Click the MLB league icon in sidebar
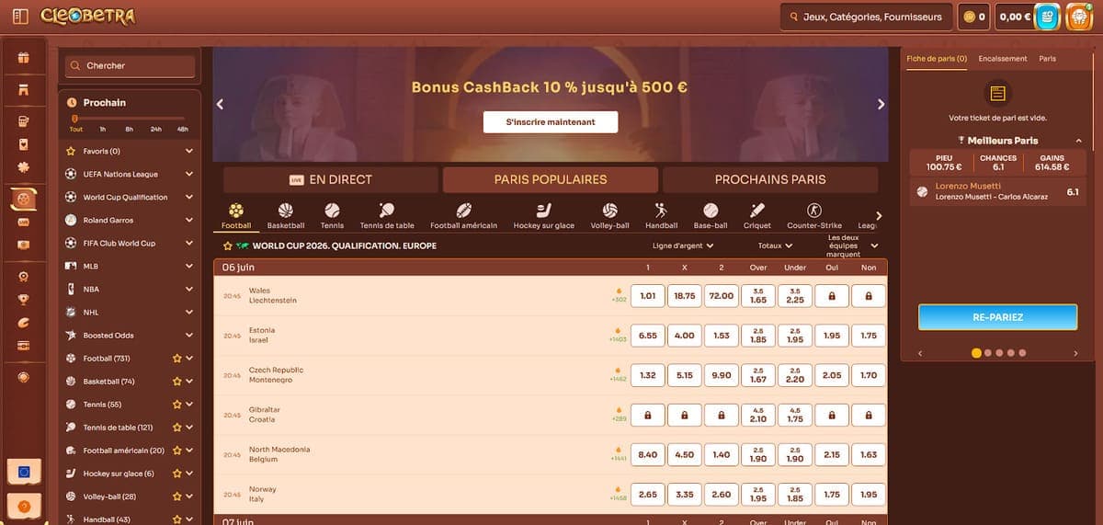1103x525 pixels. 72,266
